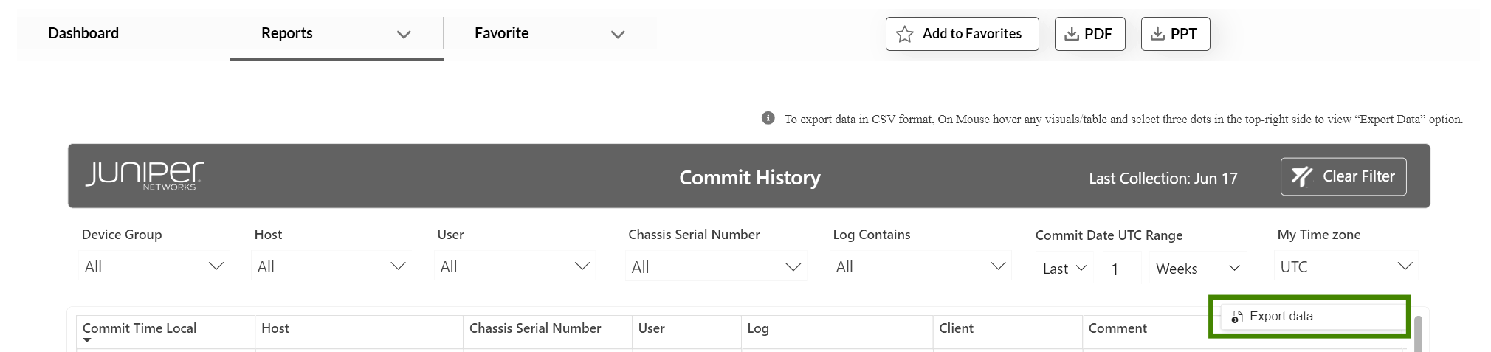Click the info icon beside export hint
Viewport: 1491px width, 352px height.
pos(768,118)
